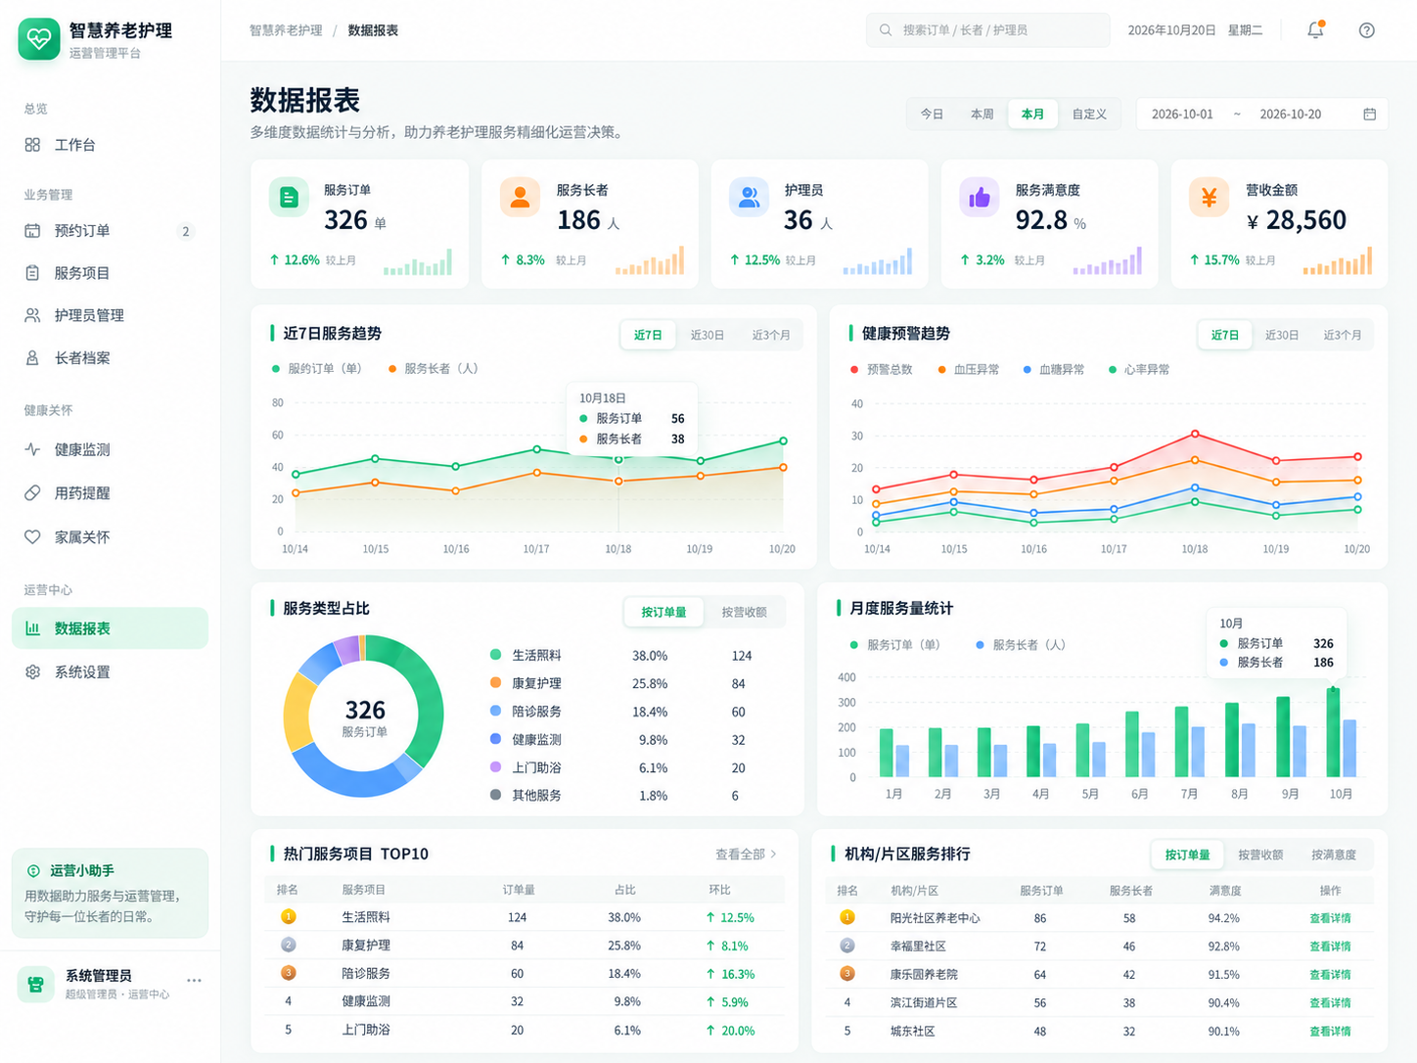This screenshot has height=1063, width=1417.
Task: Switch 健康预警趋势 chart to 近3个月
Action: [x=1342, y=335]
